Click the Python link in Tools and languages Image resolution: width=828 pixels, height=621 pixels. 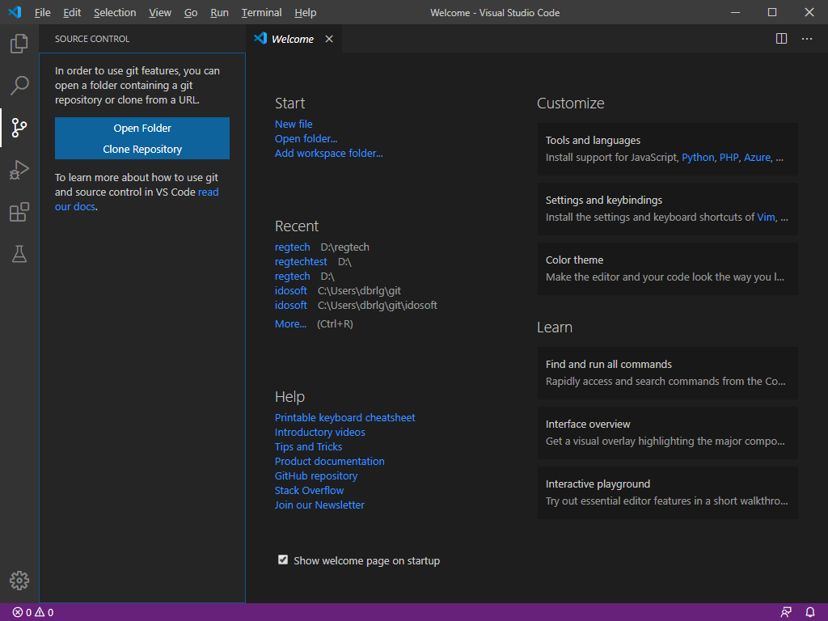coord(698,158)
